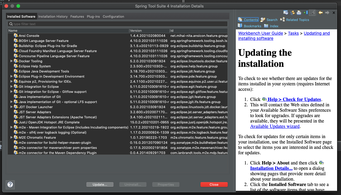
Task: Click the help question-mark button at bottom left
Action: (10, 185)
